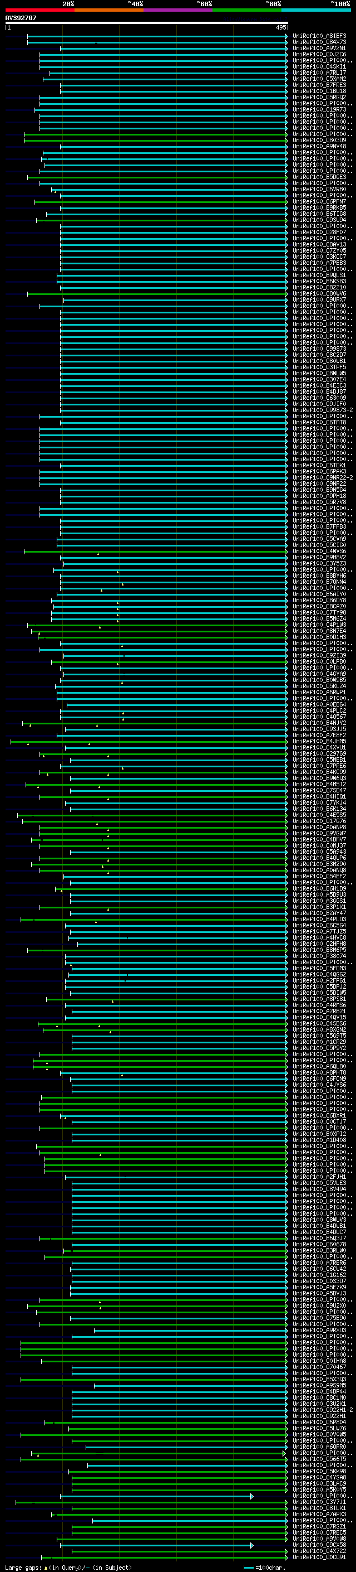
Task: Click label UniRef100_Q4GYA9
Action: coord(319,674)
